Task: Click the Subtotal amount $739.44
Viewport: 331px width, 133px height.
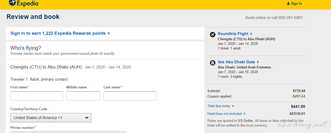Action: click(299, 91)
